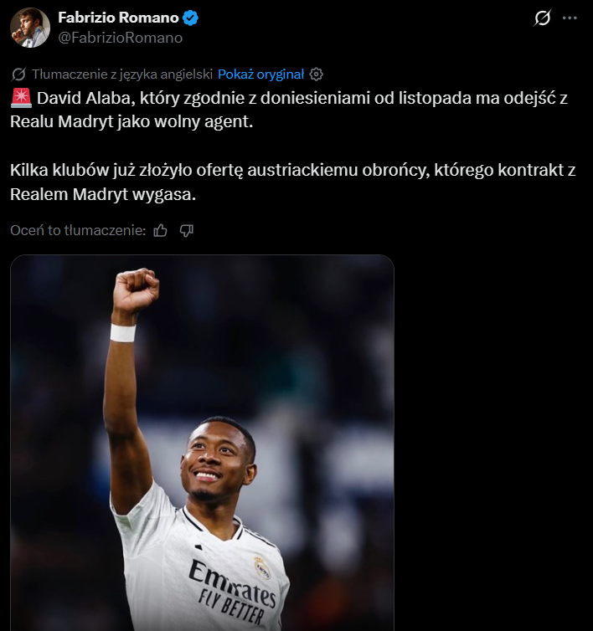Open the three-dot More options menu

[570, 18]
